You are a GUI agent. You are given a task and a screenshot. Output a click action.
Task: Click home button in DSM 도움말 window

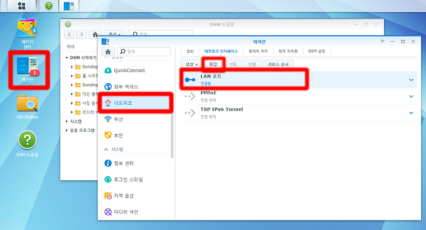(95, 34)
